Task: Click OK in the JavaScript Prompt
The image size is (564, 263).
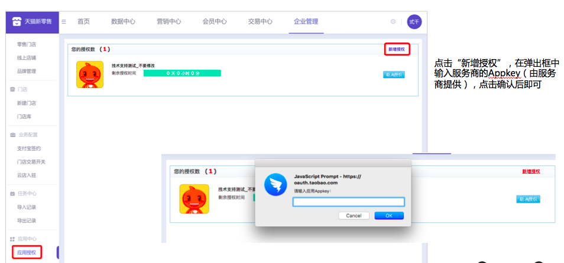Action: 389,216
